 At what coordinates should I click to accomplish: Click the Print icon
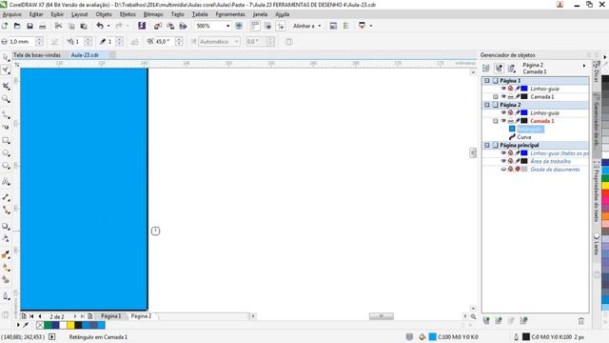click(x=42, y=26)
